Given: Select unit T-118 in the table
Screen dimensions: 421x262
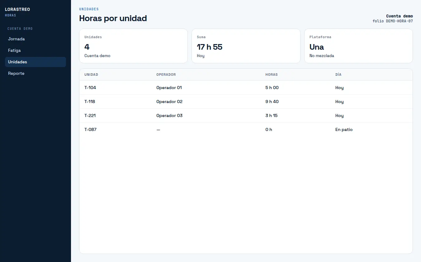Looking at the screenshot, I should coord(90,102).
